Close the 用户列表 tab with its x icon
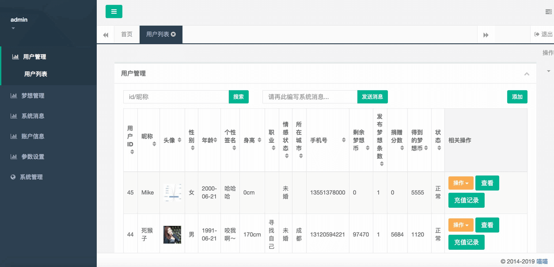The image size is (554, 267). tap(174, 34)
